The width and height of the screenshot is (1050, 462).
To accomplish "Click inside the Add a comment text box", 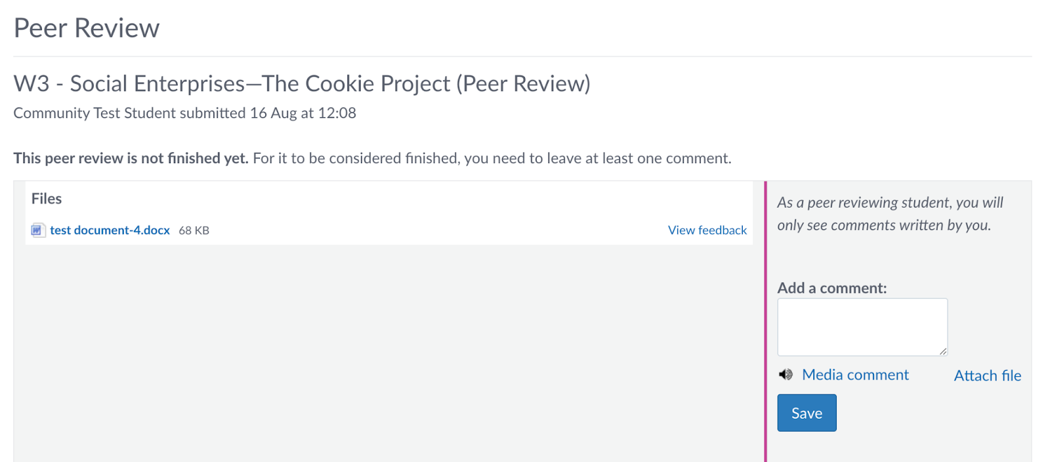I will (x=862, y=326).
